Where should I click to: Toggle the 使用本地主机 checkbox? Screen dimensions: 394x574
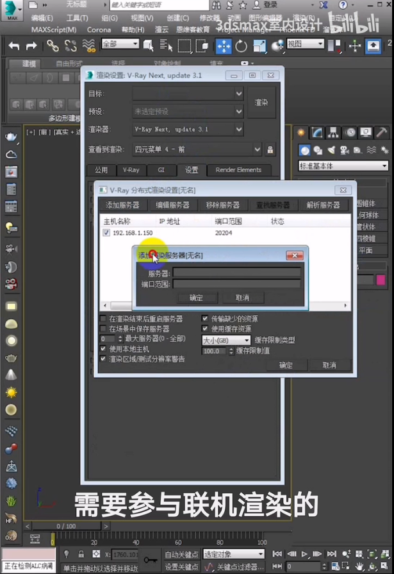104,349
